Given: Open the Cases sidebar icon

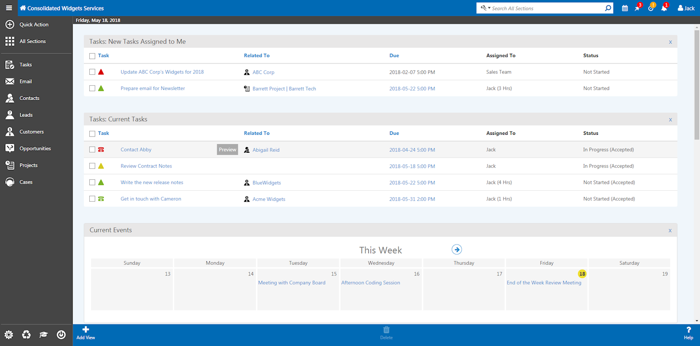Looking at the screenshot, I should click(10, 182).
